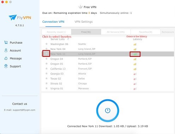Click the Support agent icon
Viewport: 175px width, 134px height.
(x=6, y=66)
